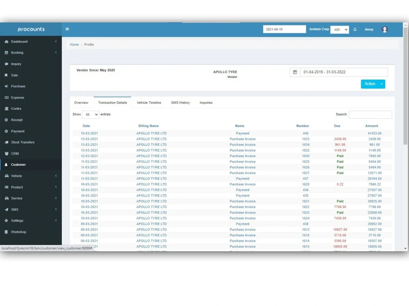Click the Profile breadcrumb
This screenshot has width=409, height=306.
click(x=89, y=44)
